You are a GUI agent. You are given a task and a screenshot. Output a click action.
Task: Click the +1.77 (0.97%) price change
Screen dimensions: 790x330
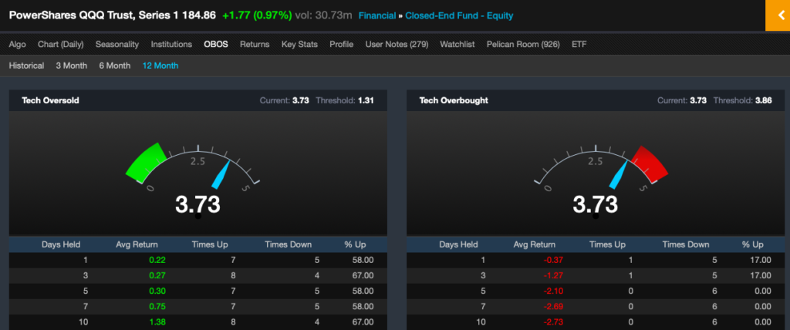point(257,15)
